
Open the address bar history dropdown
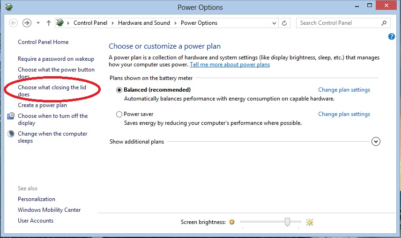pos(274,23)
